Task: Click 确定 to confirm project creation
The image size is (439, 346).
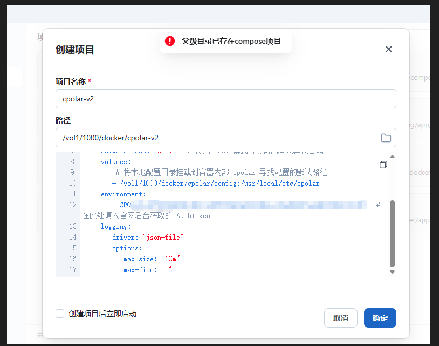Action: (x=380, y=318)
